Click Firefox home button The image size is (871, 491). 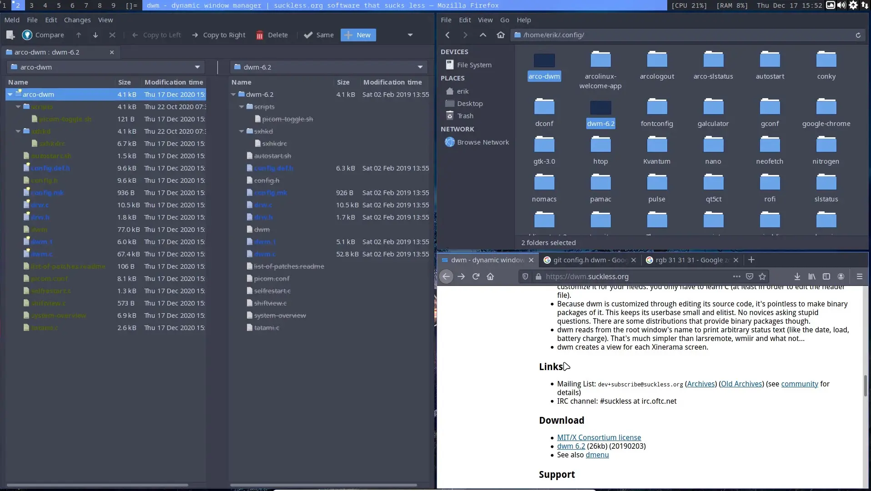coord(490,276)
